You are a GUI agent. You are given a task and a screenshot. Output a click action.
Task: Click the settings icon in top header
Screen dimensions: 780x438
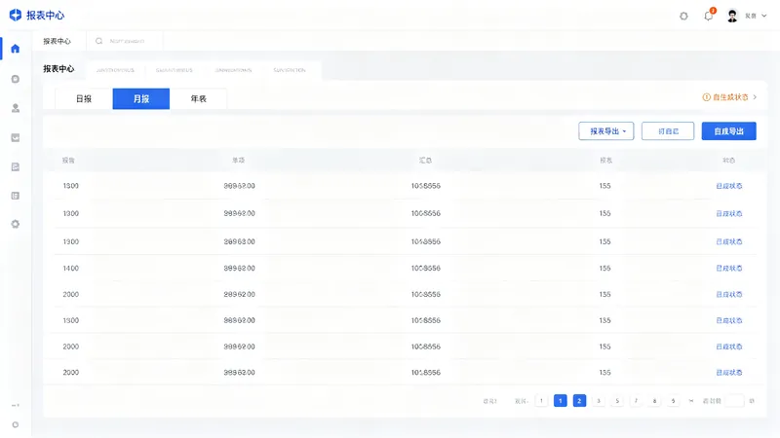684,16
